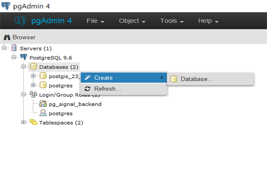Click the pgAdmin 4 brand link in the navbar

(51, 21)
